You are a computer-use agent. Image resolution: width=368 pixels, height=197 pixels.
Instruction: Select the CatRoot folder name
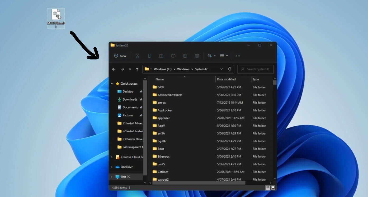coord(163,172)
